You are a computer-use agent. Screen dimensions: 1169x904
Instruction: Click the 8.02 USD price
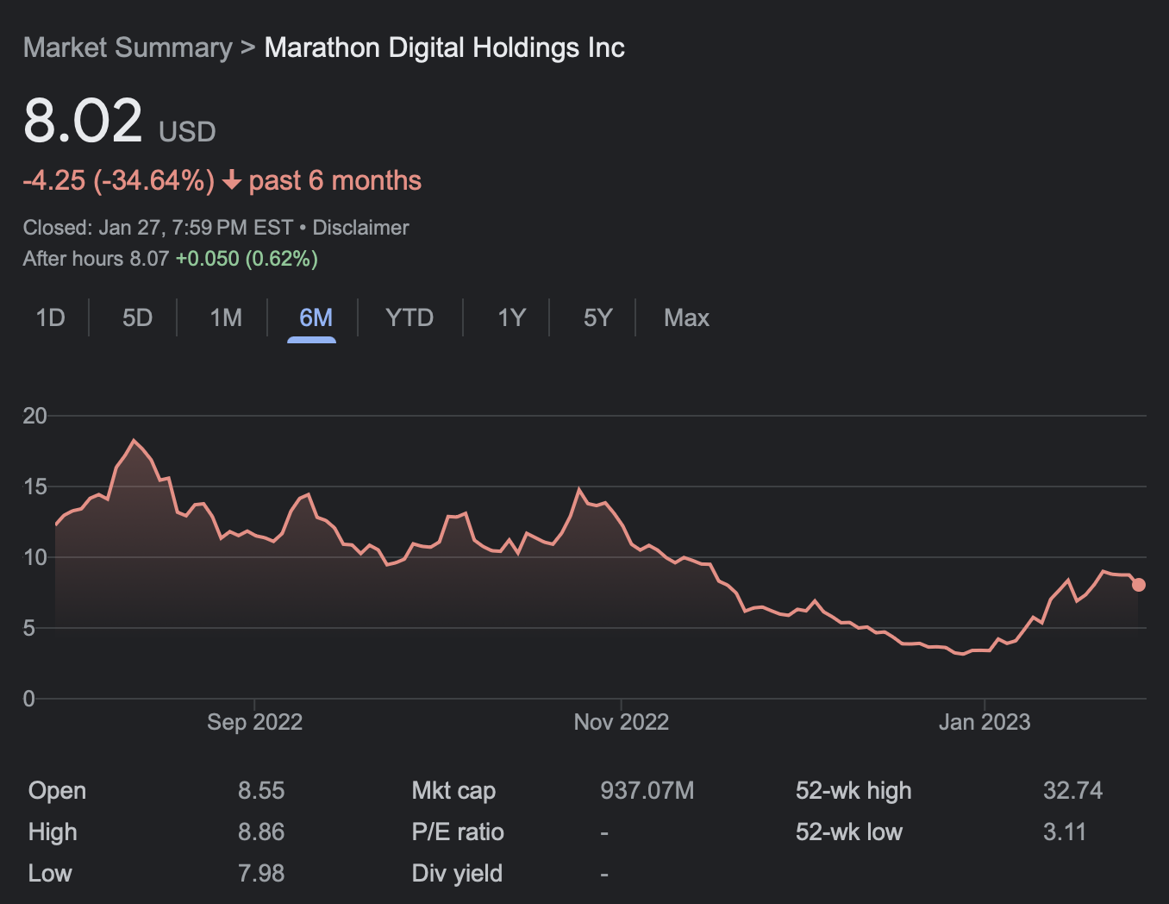(120, 122)
